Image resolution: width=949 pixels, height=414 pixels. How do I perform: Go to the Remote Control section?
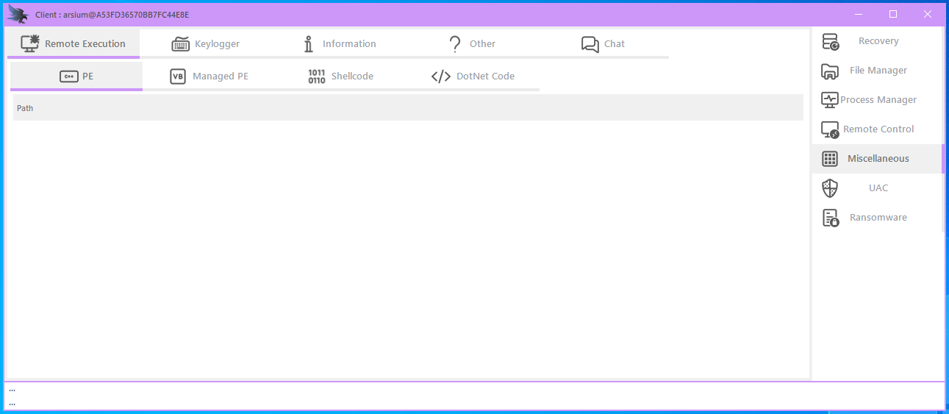(878, 129)
